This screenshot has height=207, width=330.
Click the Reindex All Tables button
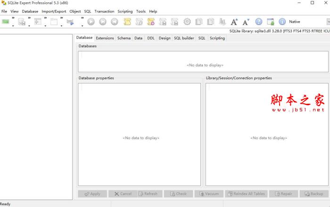tap(246, 194)
